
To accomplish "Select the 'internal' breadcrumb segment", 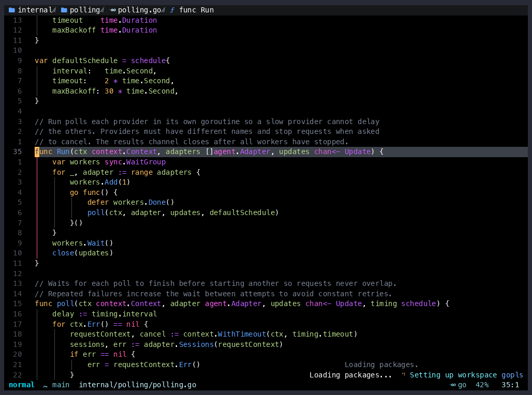I will click(35, 10).
